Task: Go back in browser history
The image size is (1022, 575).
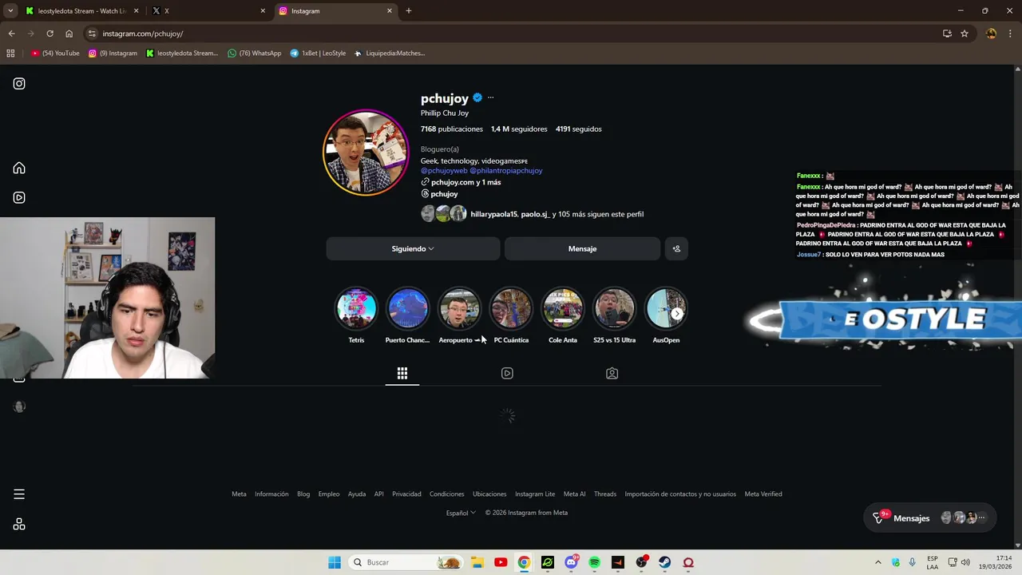Action: click(x=11, y=34)
